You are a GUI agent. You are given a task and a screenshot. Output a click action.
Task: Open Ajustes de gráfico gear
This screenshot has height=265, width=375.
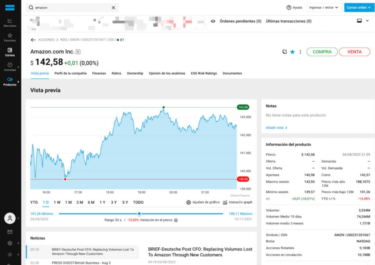[189, 202]
